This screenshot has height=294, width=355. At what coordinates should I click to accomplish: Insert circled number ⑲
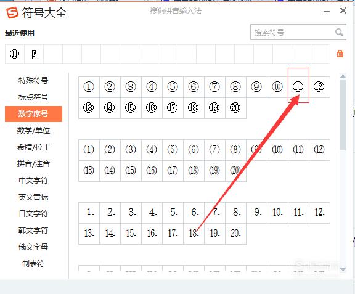click(214, 108)
